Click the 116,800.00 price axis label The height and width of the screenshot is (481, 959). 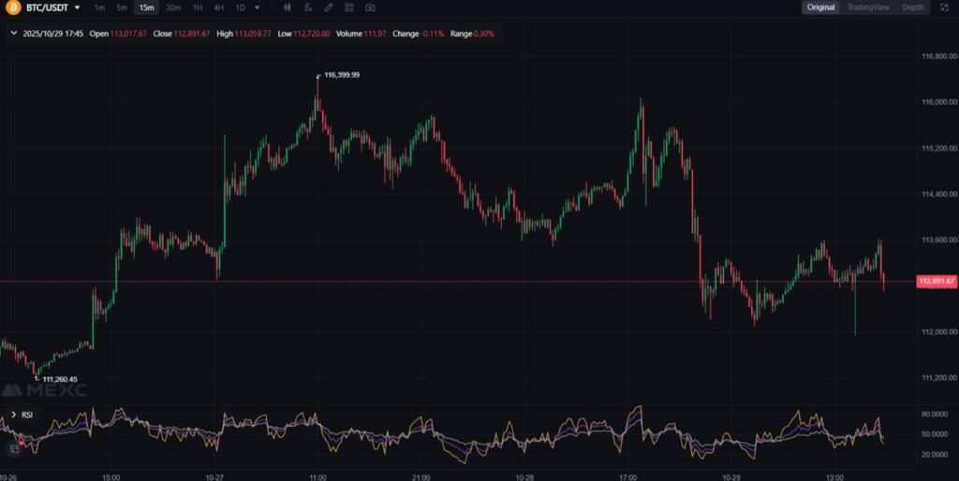tap(938, 56)
